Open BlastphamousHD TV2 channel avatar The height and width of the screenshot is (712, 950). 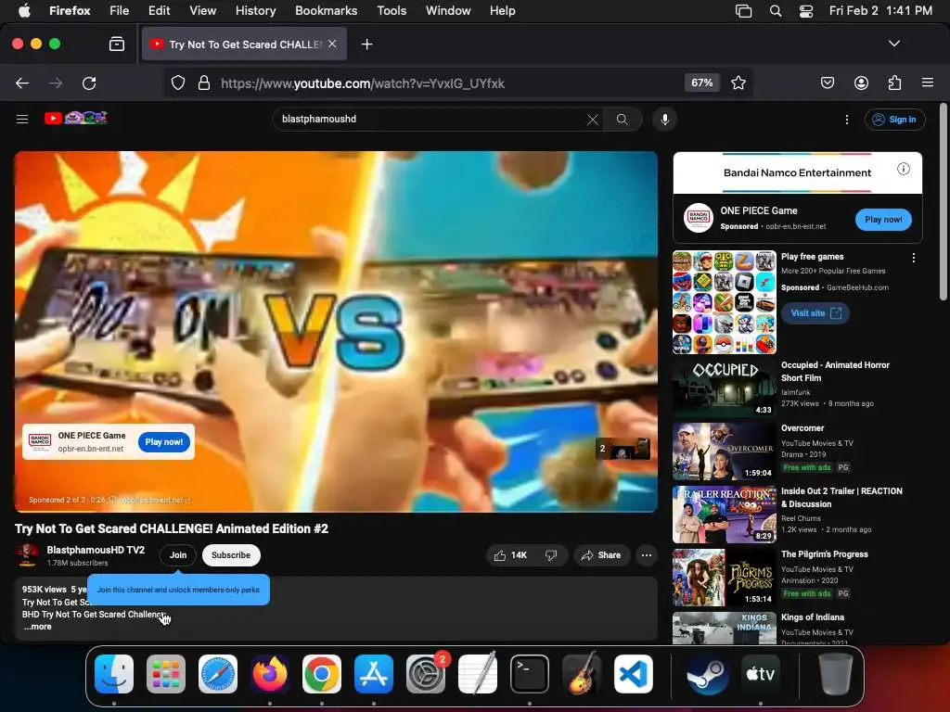tap(27, 555)
